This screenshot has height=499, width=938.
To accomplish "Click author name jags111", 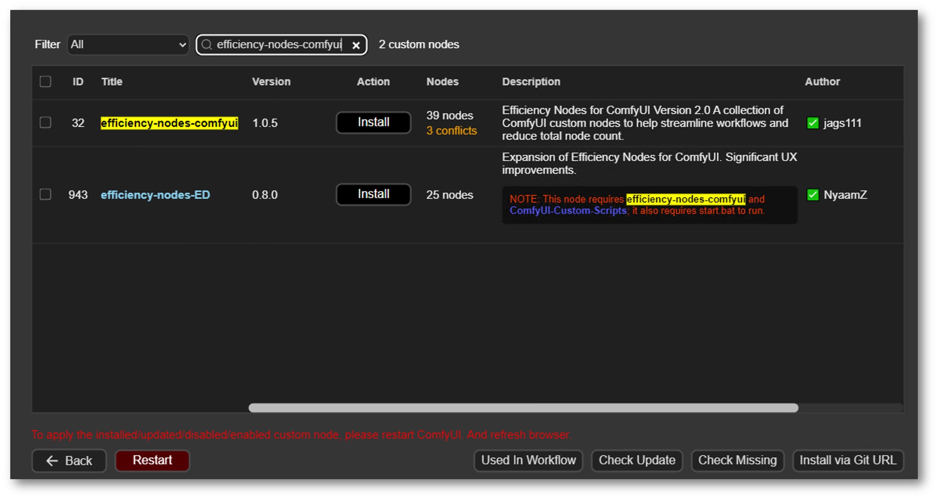I will 843,123.
